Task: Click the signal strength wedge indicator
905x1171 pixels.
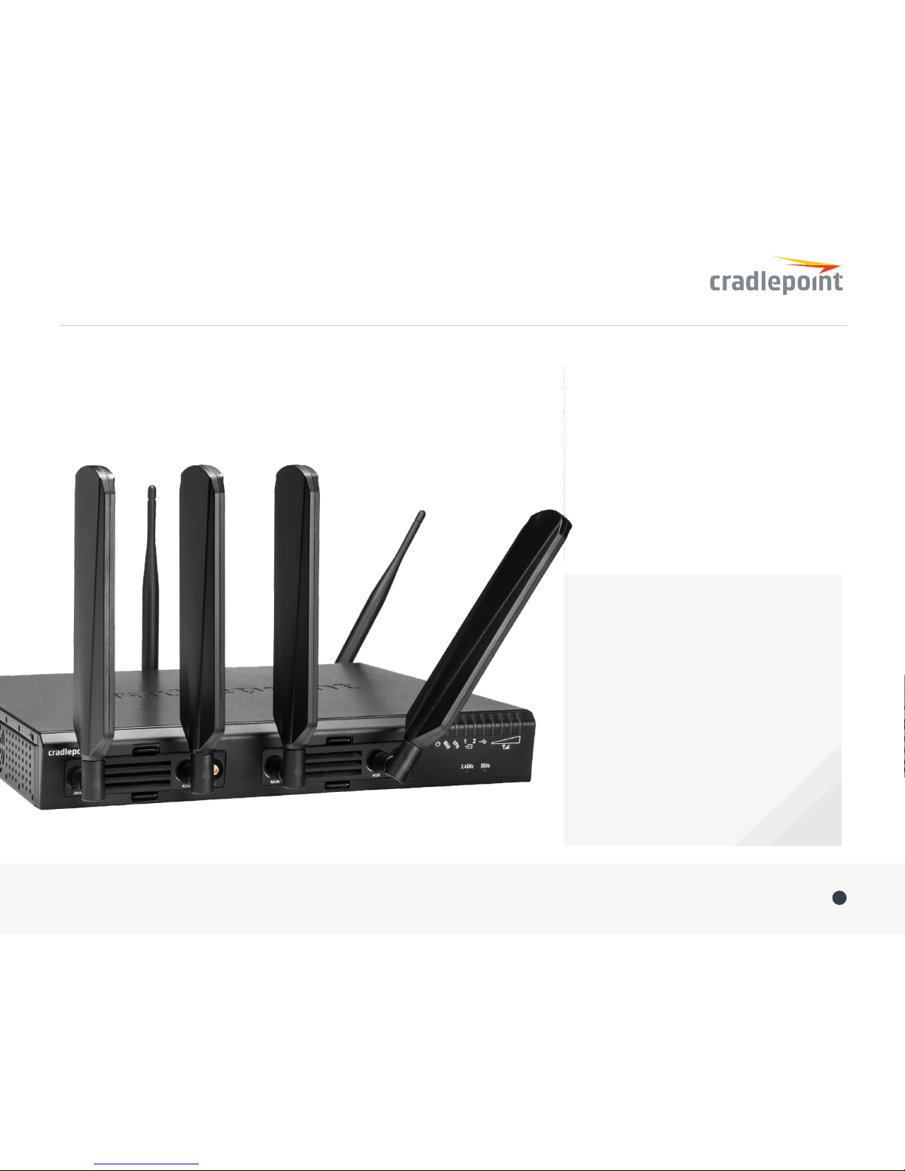Action: (506, 740)
